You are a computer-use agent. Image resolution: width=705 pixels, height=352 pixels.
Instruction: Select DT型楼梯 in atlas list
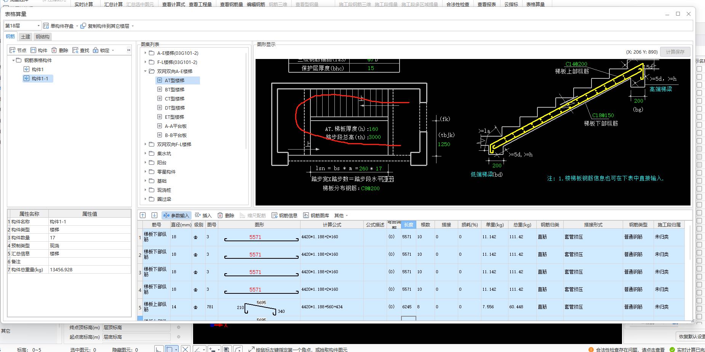pos(174,108)
